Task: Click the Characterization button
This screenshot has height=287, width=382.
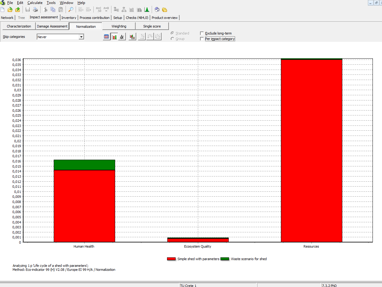Action: pos(19,26)
